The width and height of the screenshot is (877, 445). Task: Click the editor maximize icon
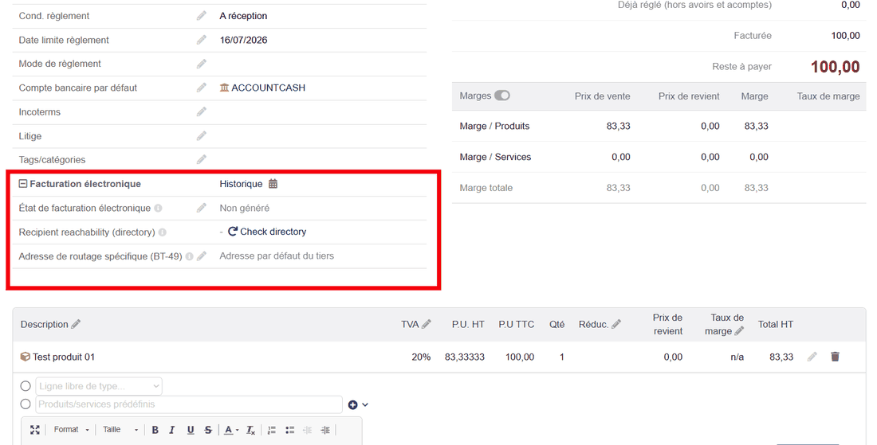tap(34, 429)
